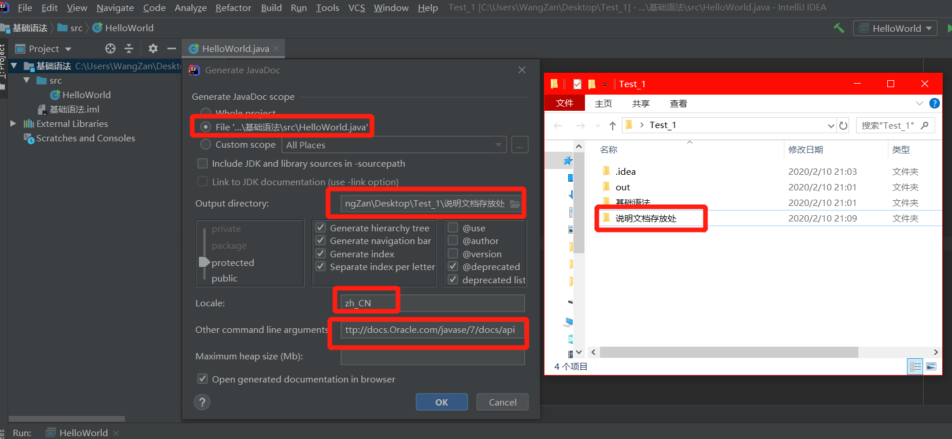
Task: Click the Explorer help icon
Action: click(x=934, y=103)
